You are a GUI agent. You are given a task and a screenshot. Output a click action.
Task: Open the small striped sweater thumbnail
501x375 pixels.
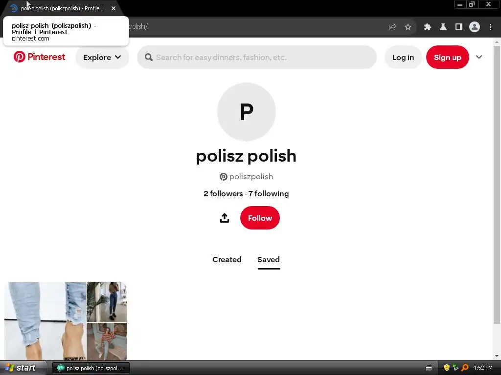[x=107, y=341]
